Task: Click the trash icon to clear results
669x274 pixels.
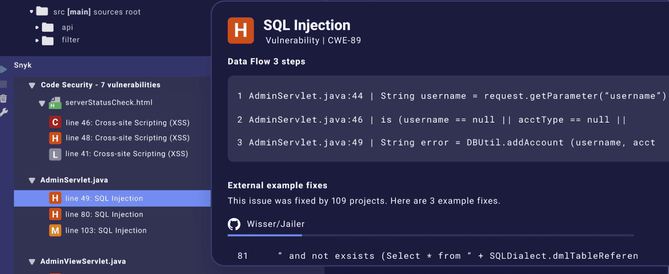Action: [3, 98]
